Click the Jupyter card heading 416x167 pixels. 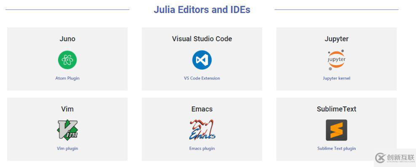pos(336,39)
